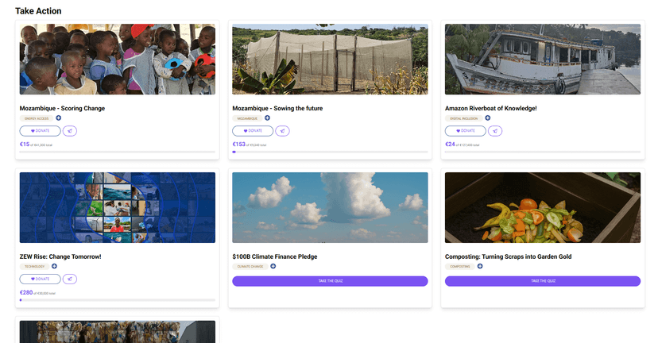Take the quiz for $100B Climate Finance Pledge
Viewport: 658px width, 343px height.
tap(330, 281)
